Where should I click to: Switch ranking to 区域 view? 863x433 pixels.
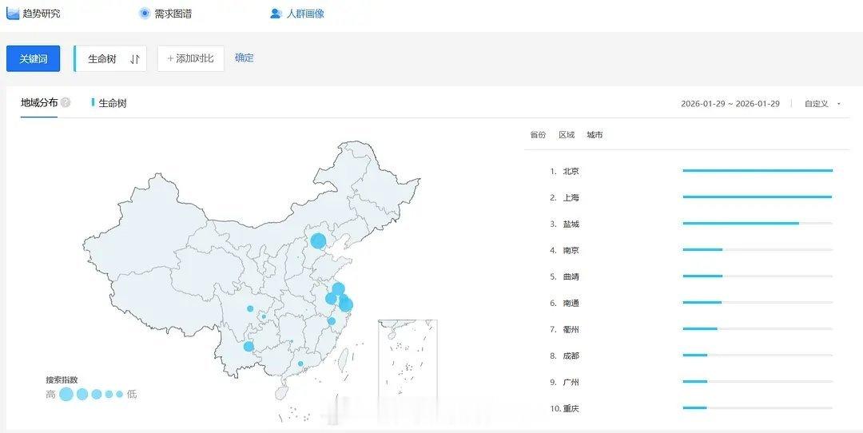[x=567, y=135]
